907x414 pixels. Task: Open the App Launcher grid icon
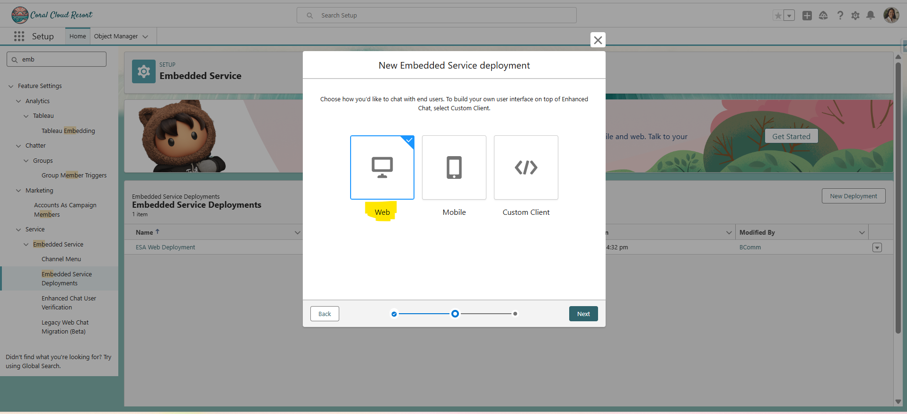pos(19,36)
